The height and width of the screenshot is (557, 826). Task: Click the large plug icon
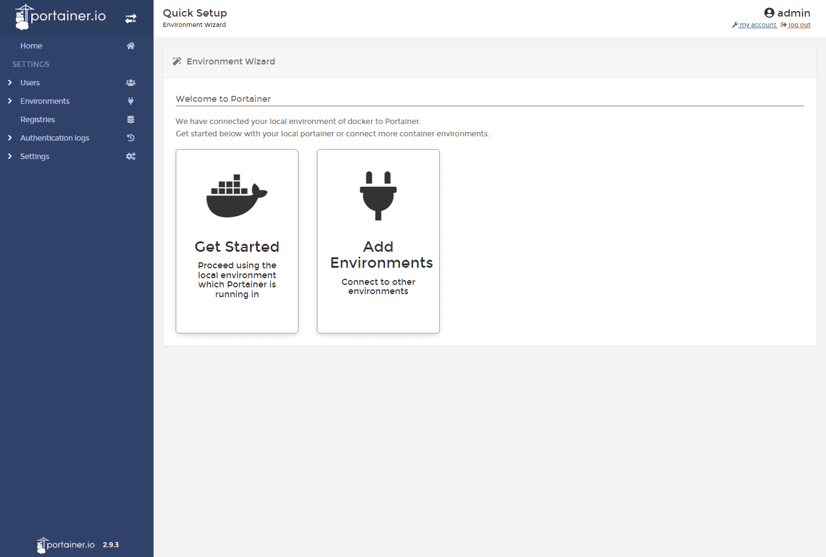[x=378, y=196]
